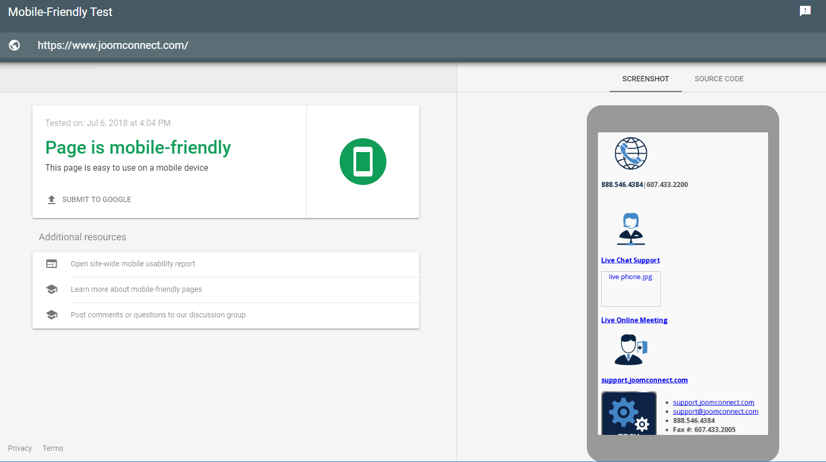
Task: Click the send feedback icon in header
Action: pos(805,11)
